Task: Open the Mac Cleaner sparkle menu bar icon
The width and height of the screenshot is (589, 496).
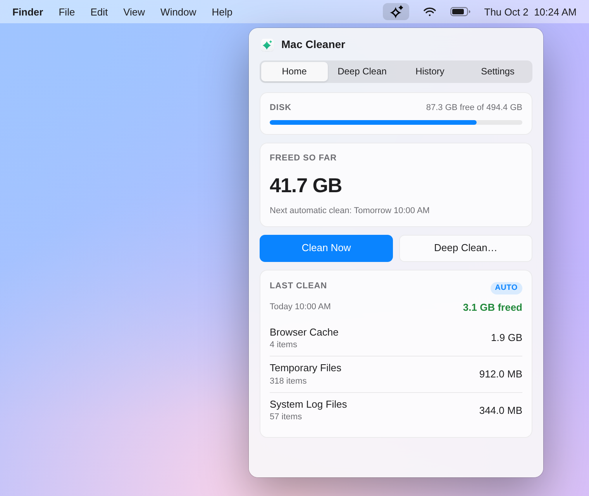Action: point(396,12)
